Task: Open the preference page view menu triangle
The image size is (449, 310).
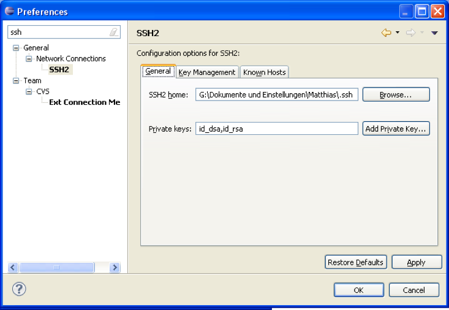Action: [435, 33]
